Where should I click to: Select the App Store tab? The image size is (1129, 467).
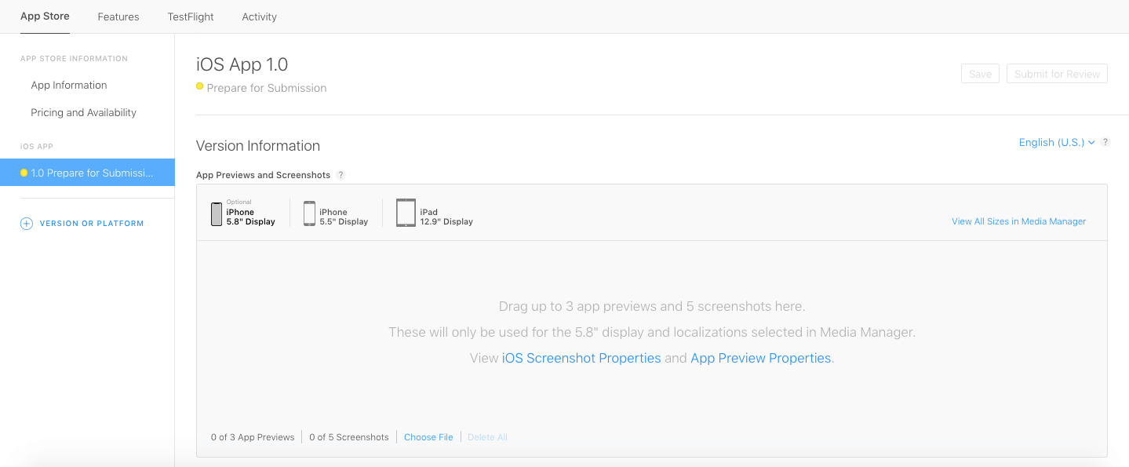click(x=45, y=16)
